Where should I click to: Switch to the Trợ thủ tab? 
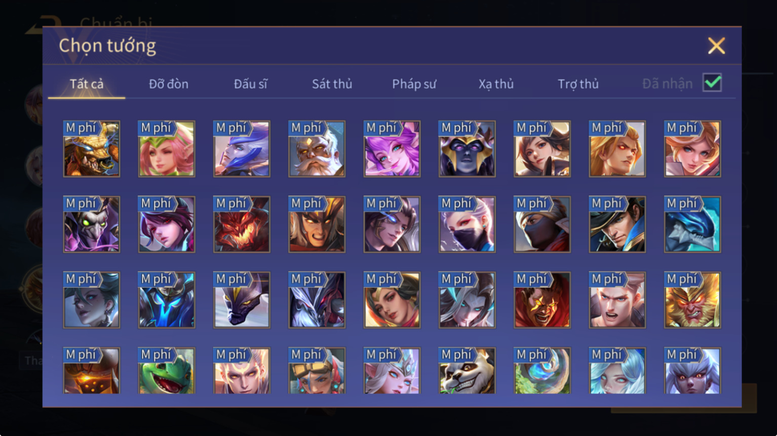click(578, 84)
